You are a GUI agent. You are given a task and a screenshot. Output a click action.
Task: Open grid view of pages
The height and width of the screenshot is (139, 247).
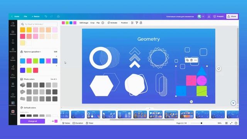point(227,123)
